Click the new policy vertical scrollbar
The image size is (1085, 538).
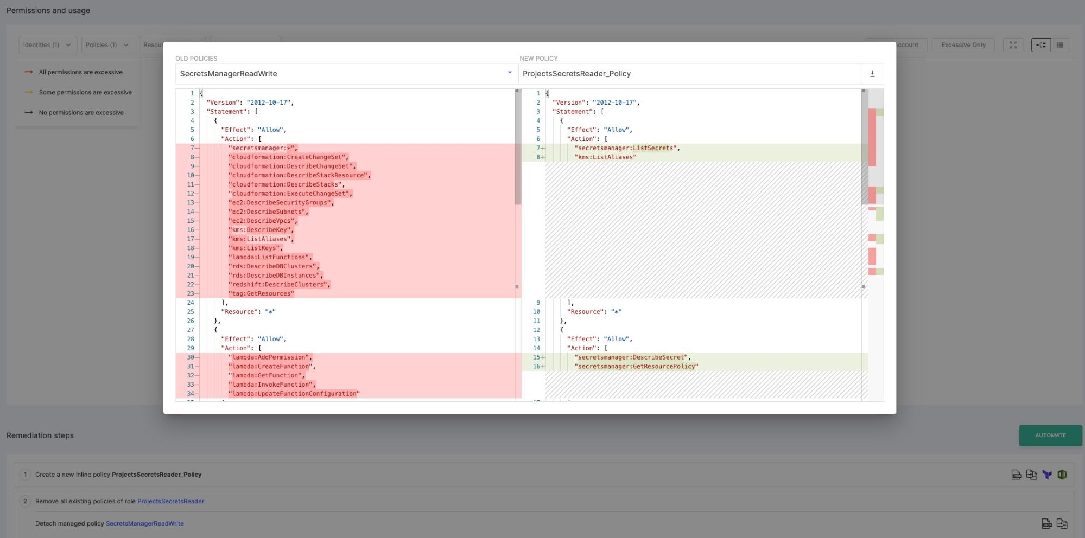pyautogui.click(x=864, y=147)
